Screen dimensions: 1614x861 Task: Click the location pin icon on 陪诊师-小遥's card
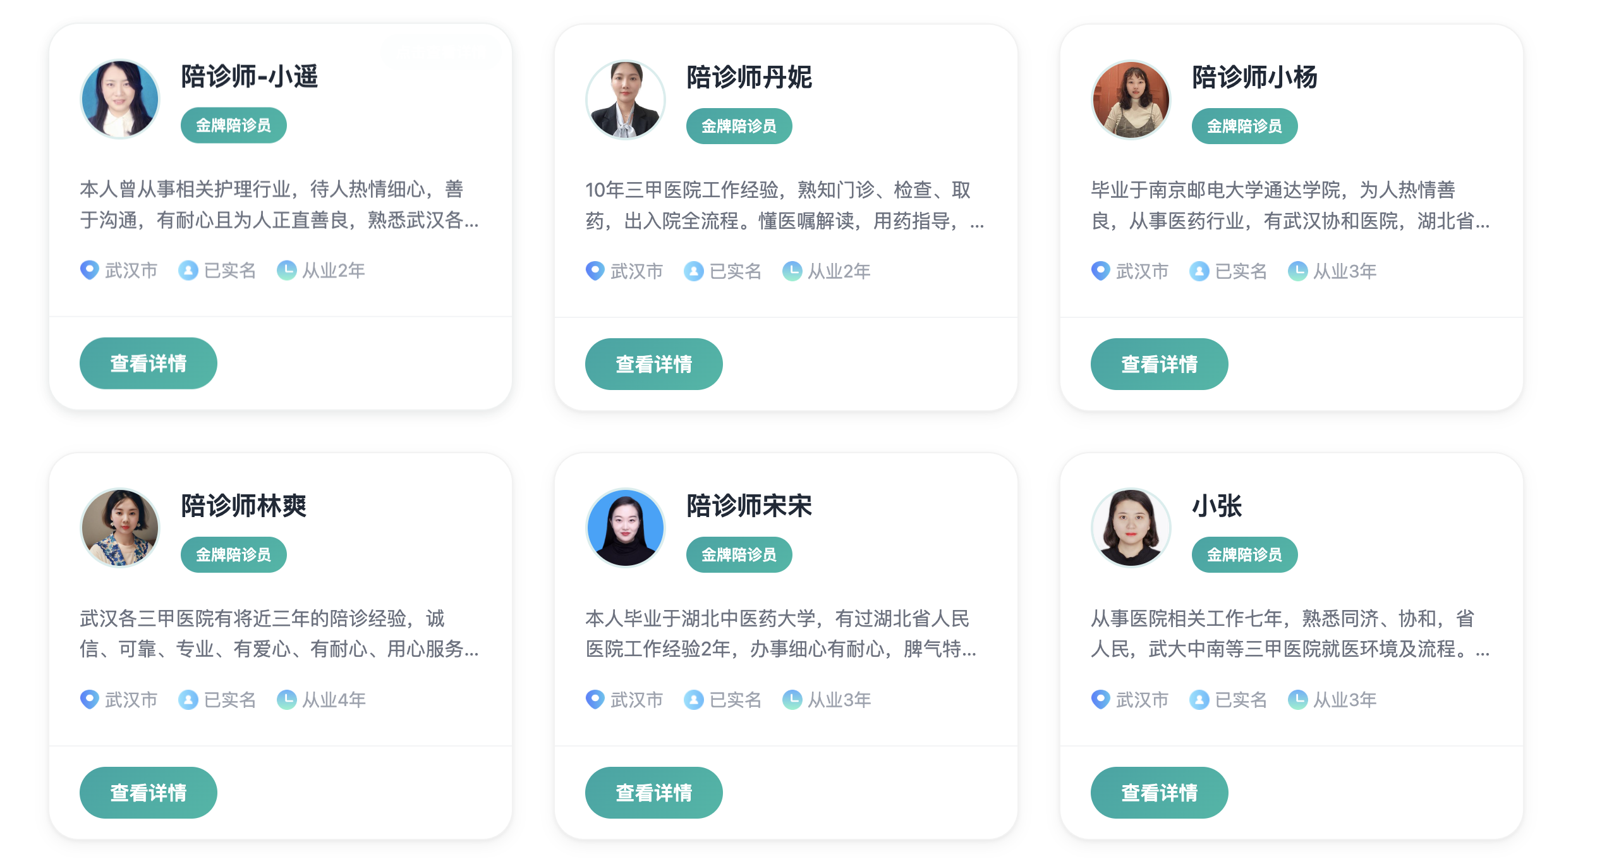(90, 270)
